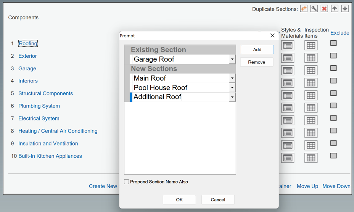
Task: Expand the Pool House Roof dropdown arrow
Action: coord(232,88)
